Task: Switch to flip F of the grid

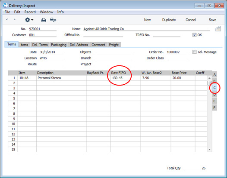Action: click(214, 107)
